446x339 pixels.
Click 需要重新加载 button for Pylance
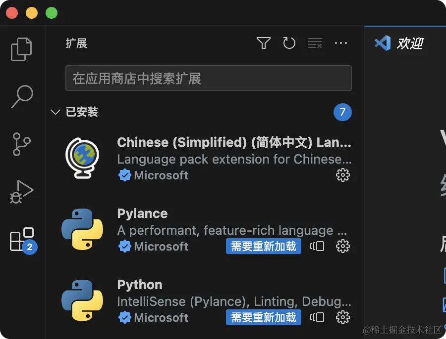pos(264,246)
